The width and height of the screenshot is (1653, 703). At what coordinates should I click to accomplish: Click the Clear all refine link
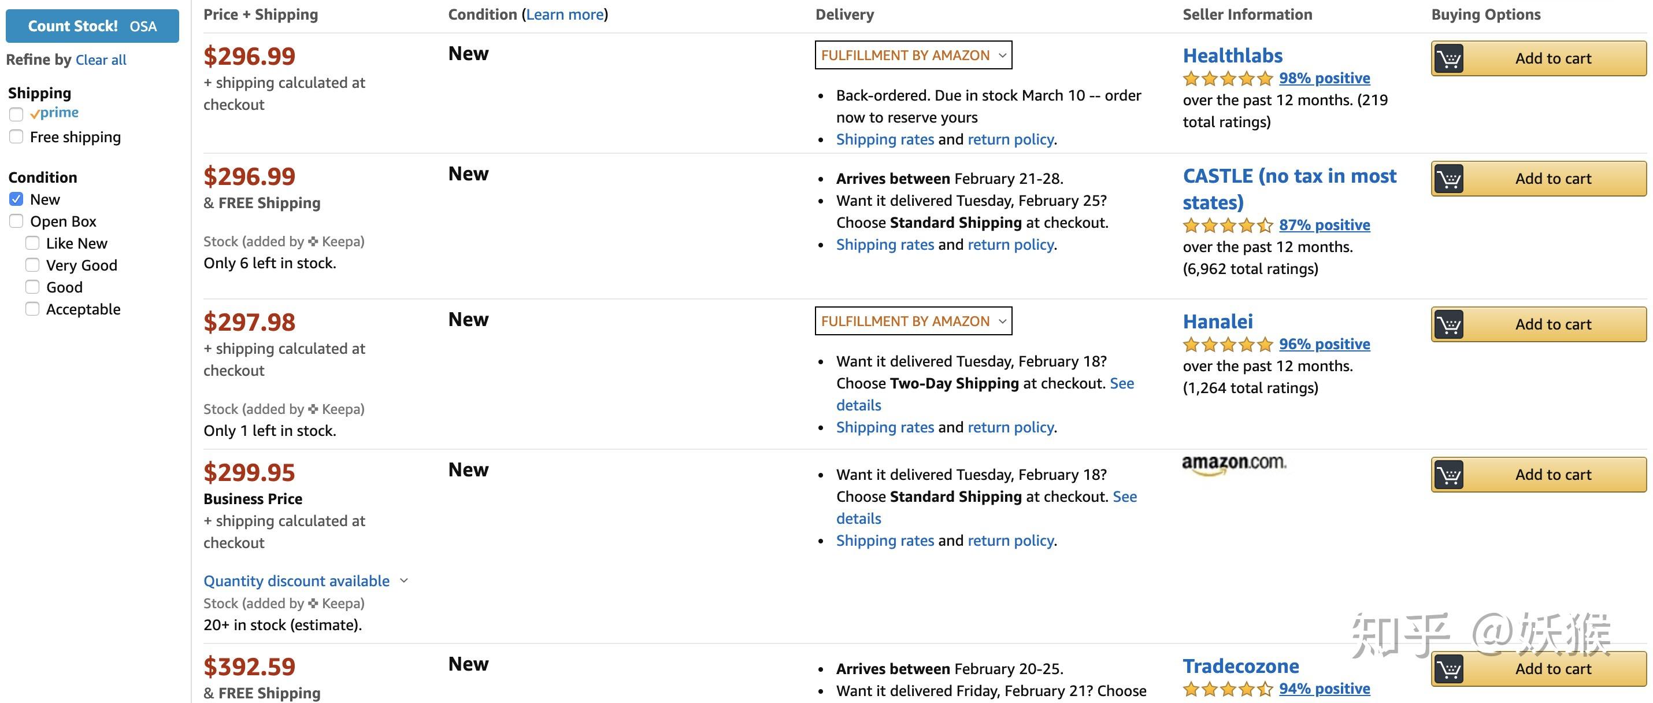tap(101, 60)
